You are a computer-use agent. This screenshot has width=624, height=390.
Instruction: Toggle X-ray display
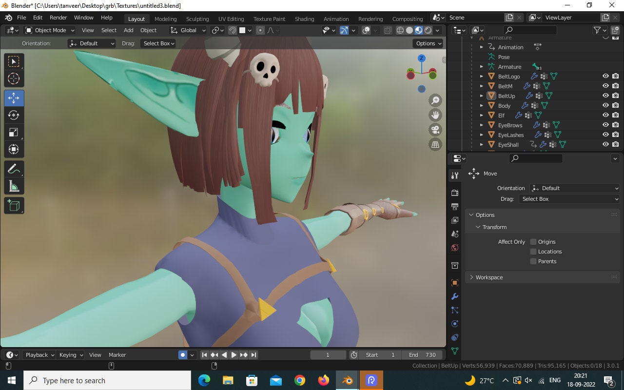point(388,30)
